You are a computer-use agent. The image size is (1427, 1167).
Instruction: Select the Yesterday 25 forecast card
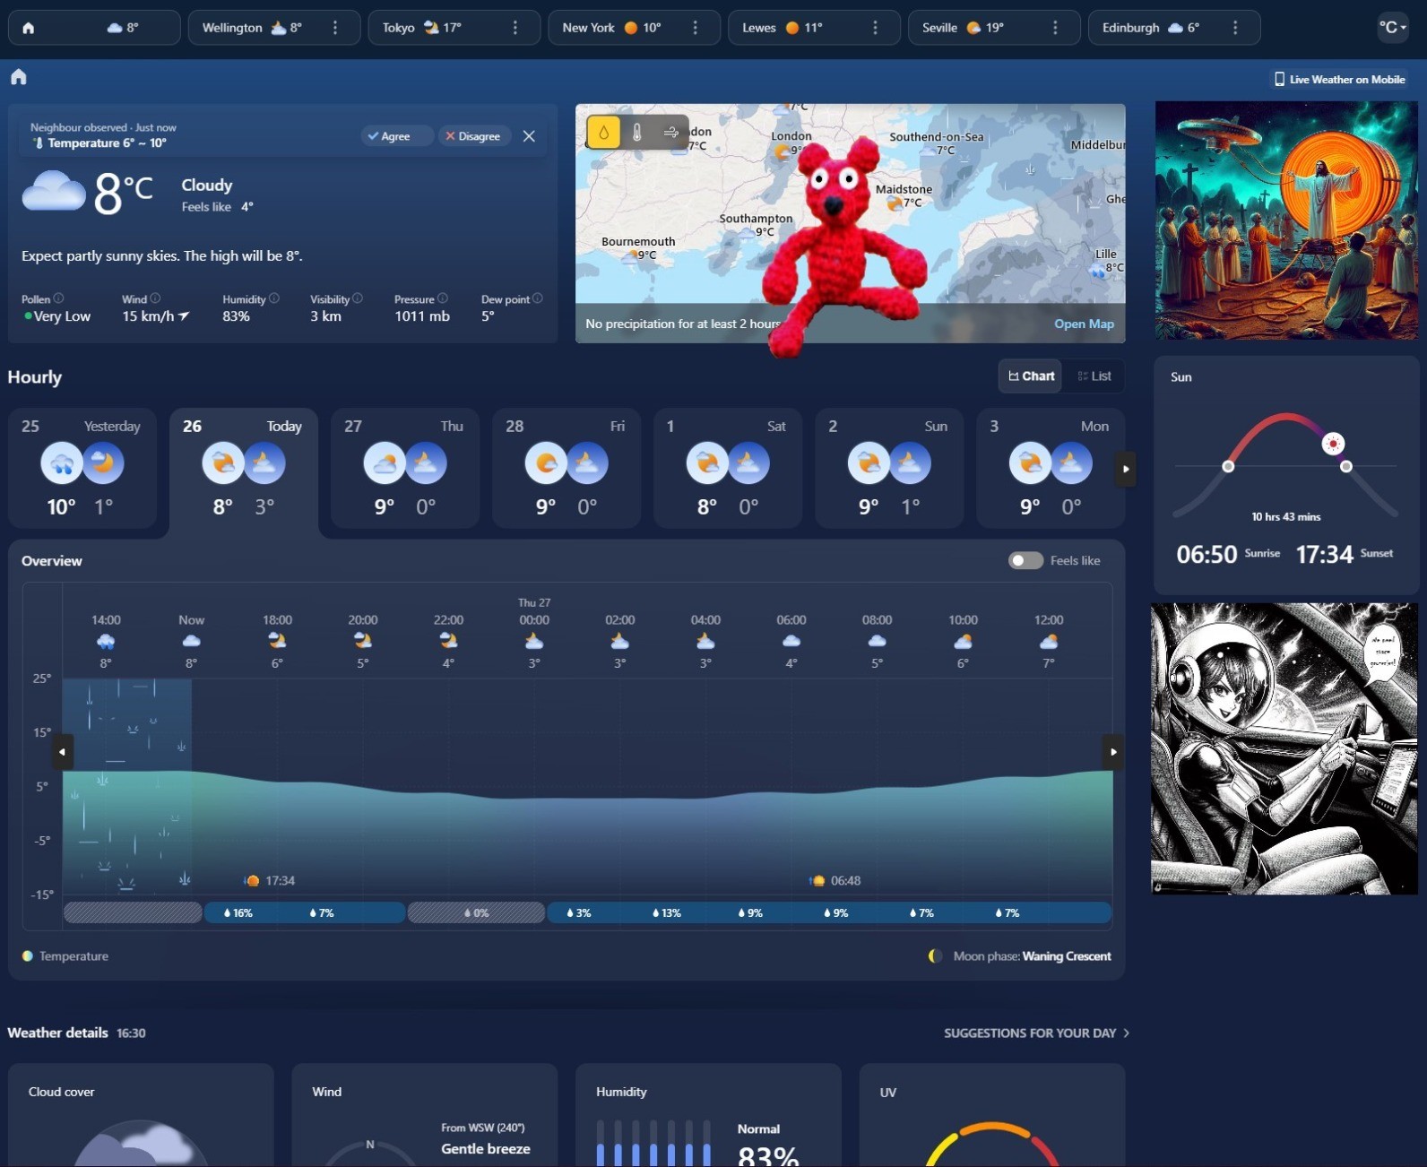(82, 468)
